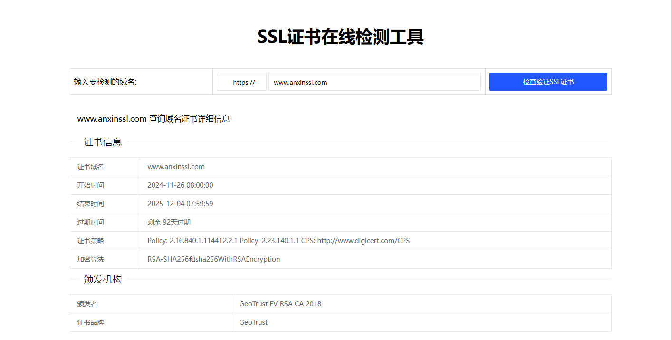The height and width of the screenshot is (340, 671).
Task: Collapse the 证书信息 section
Action: pyautogui.click(x=102, y=142)
